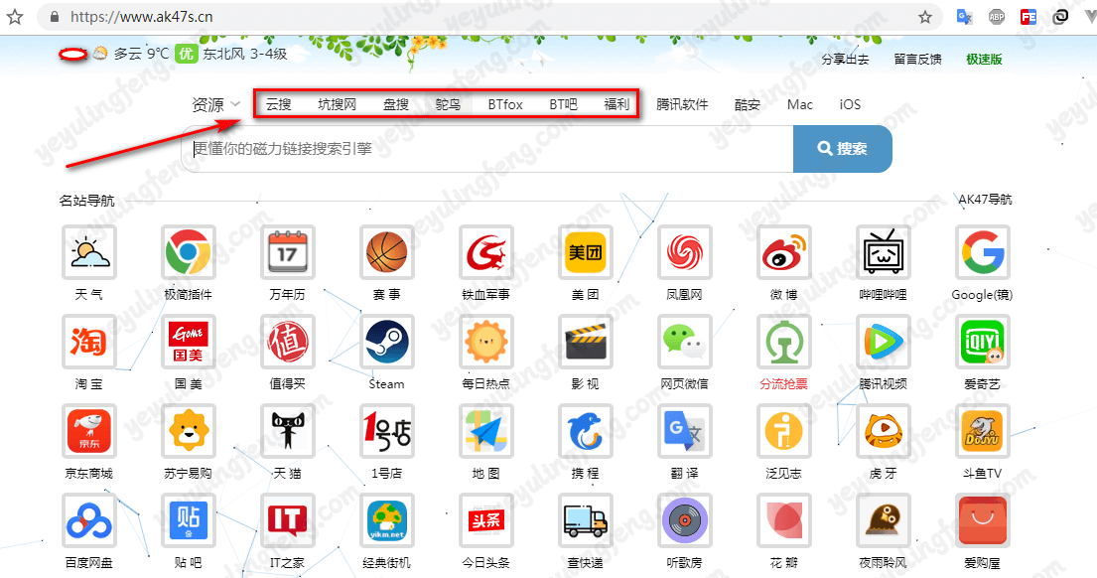Open the 虎牙 icon

coord(883,431)
